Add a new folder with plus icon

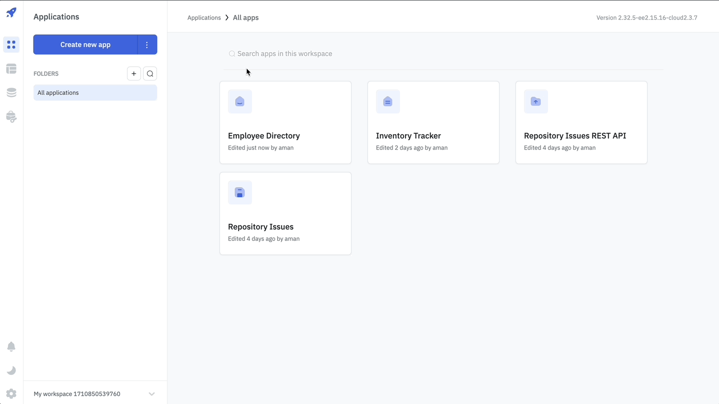pyautogui.click(x=133, y=73)
